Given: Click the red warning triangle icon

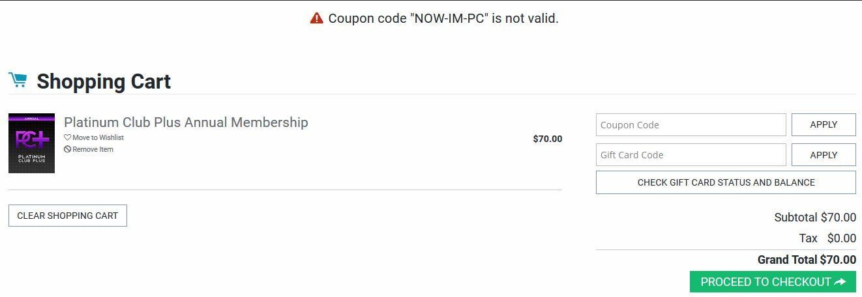Looking at the screenshot, I should click(x=317, y=18).
